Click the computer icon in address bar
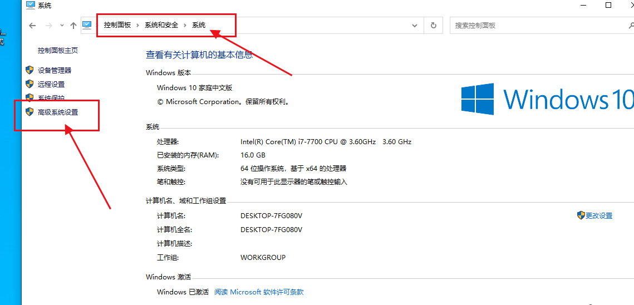The height and width of the screenshot is (305, 634). tap(87, 24)
